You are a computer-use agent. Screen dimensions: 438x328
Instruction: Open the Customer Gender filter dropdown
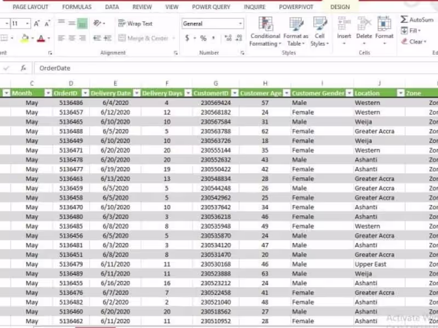point(349,93)
